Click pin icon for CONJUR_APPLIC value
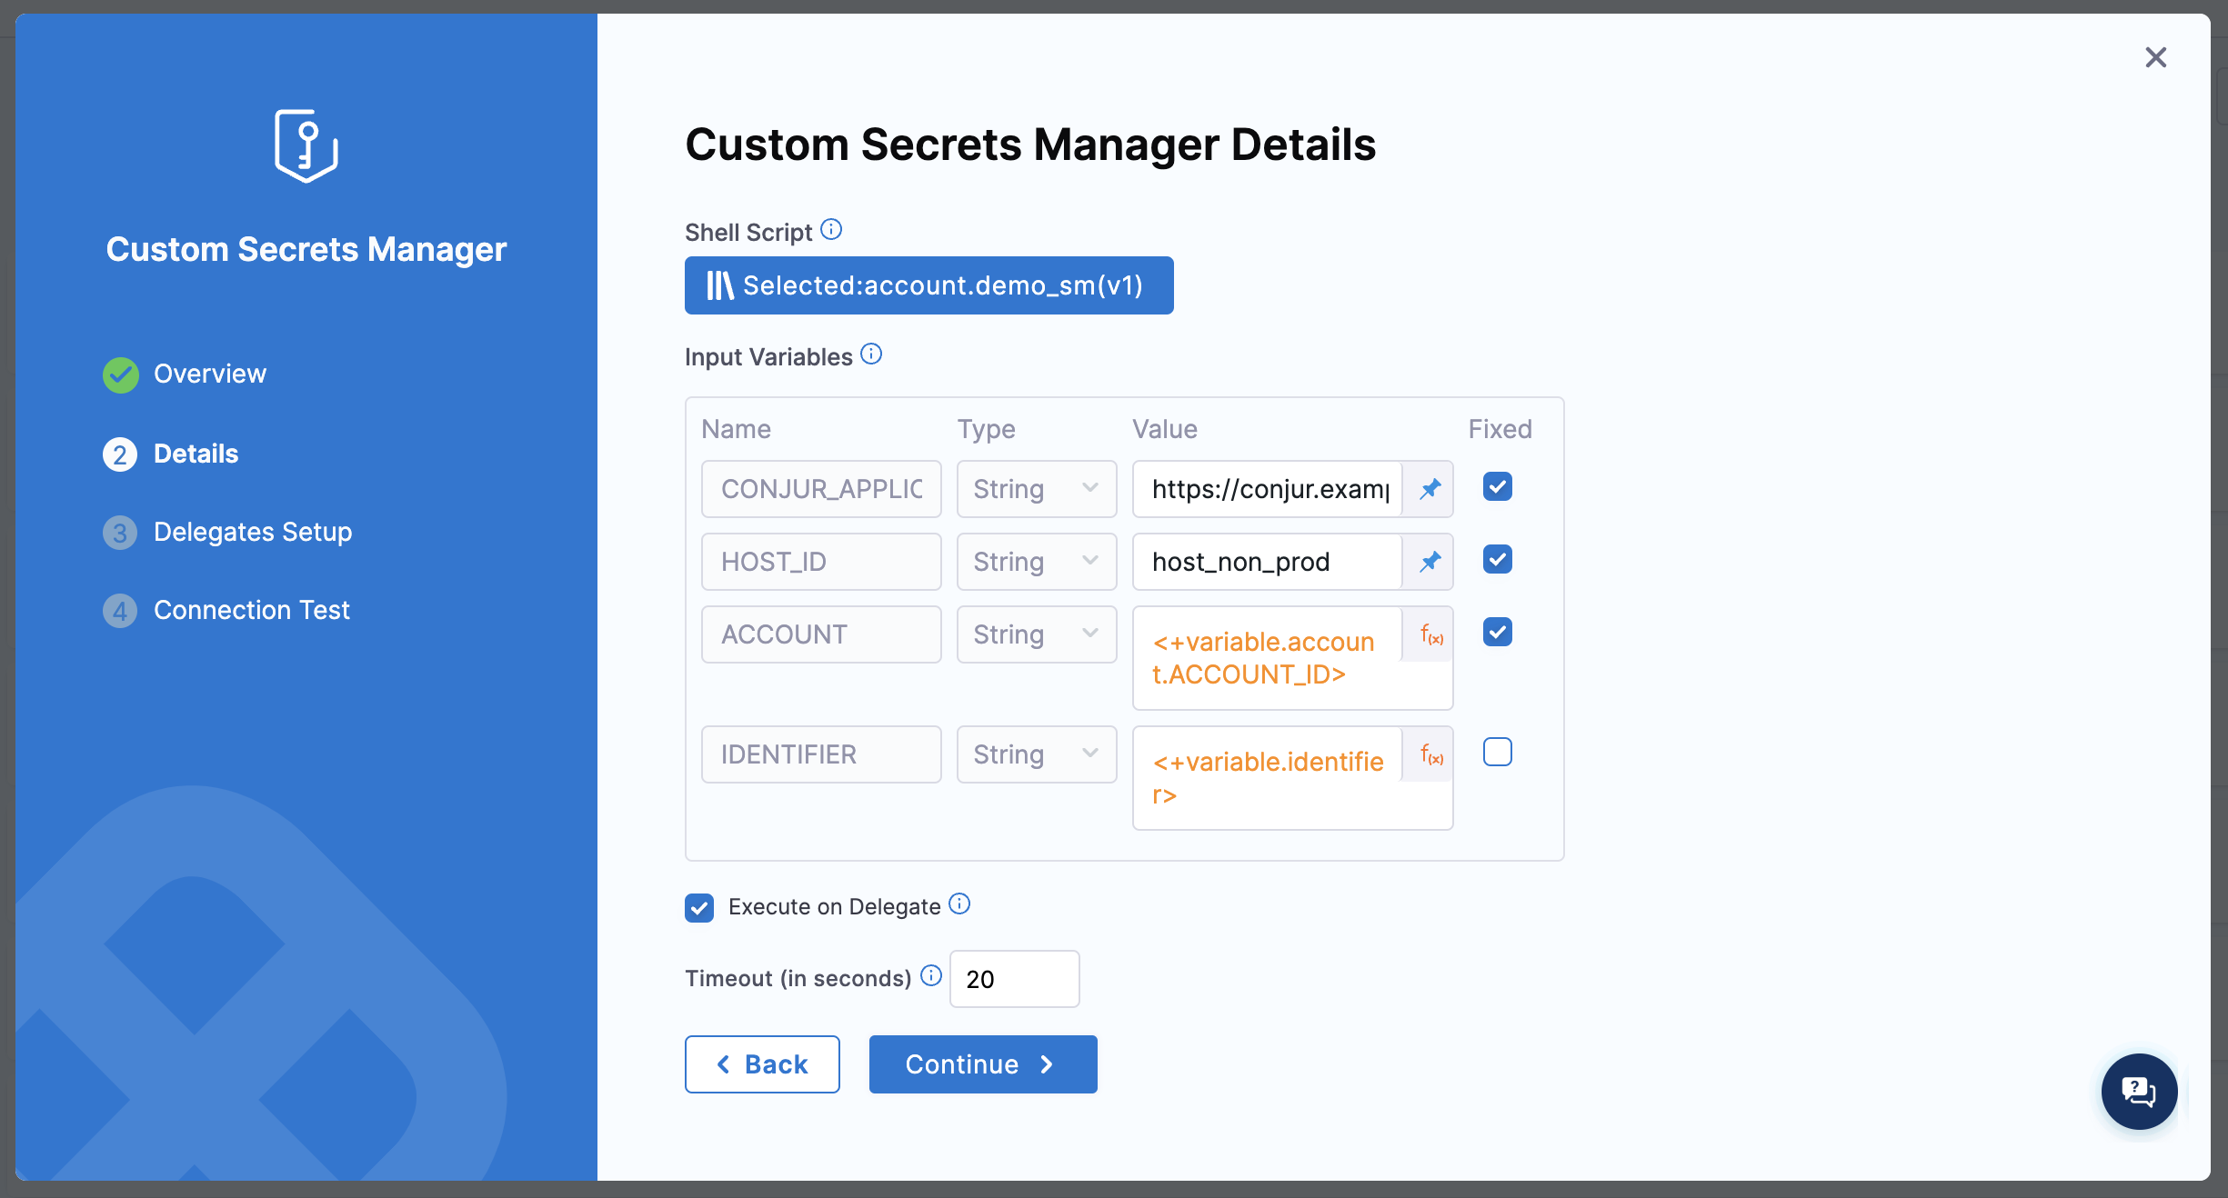The image size is (2228, 1198). [x=1430, y=489]
